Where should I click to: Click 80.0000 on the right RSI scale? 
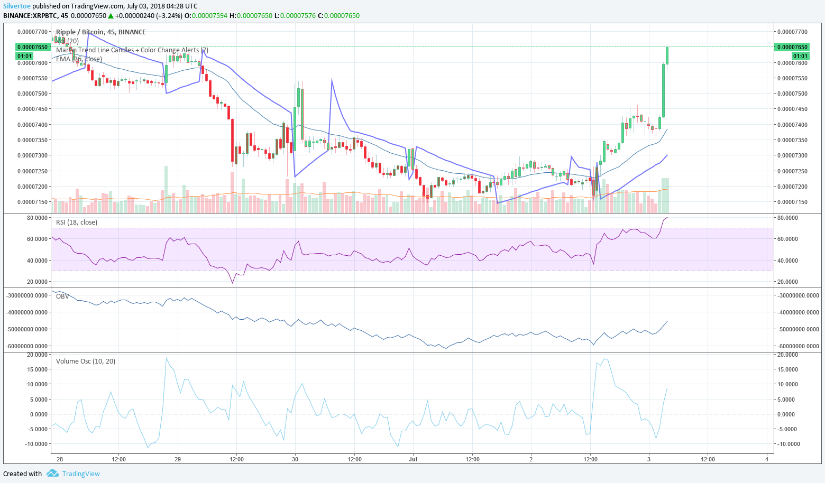788,218
